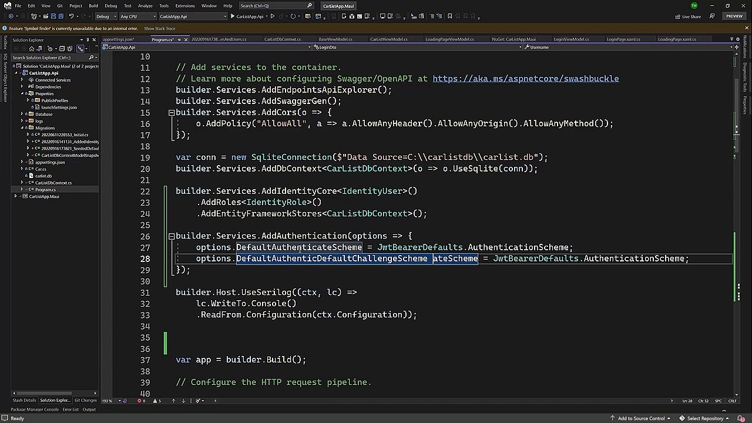This screenshot has height=423, width=752.
Task: Click Start Without Debugging outline play icon
Action: tap(272, 16)
